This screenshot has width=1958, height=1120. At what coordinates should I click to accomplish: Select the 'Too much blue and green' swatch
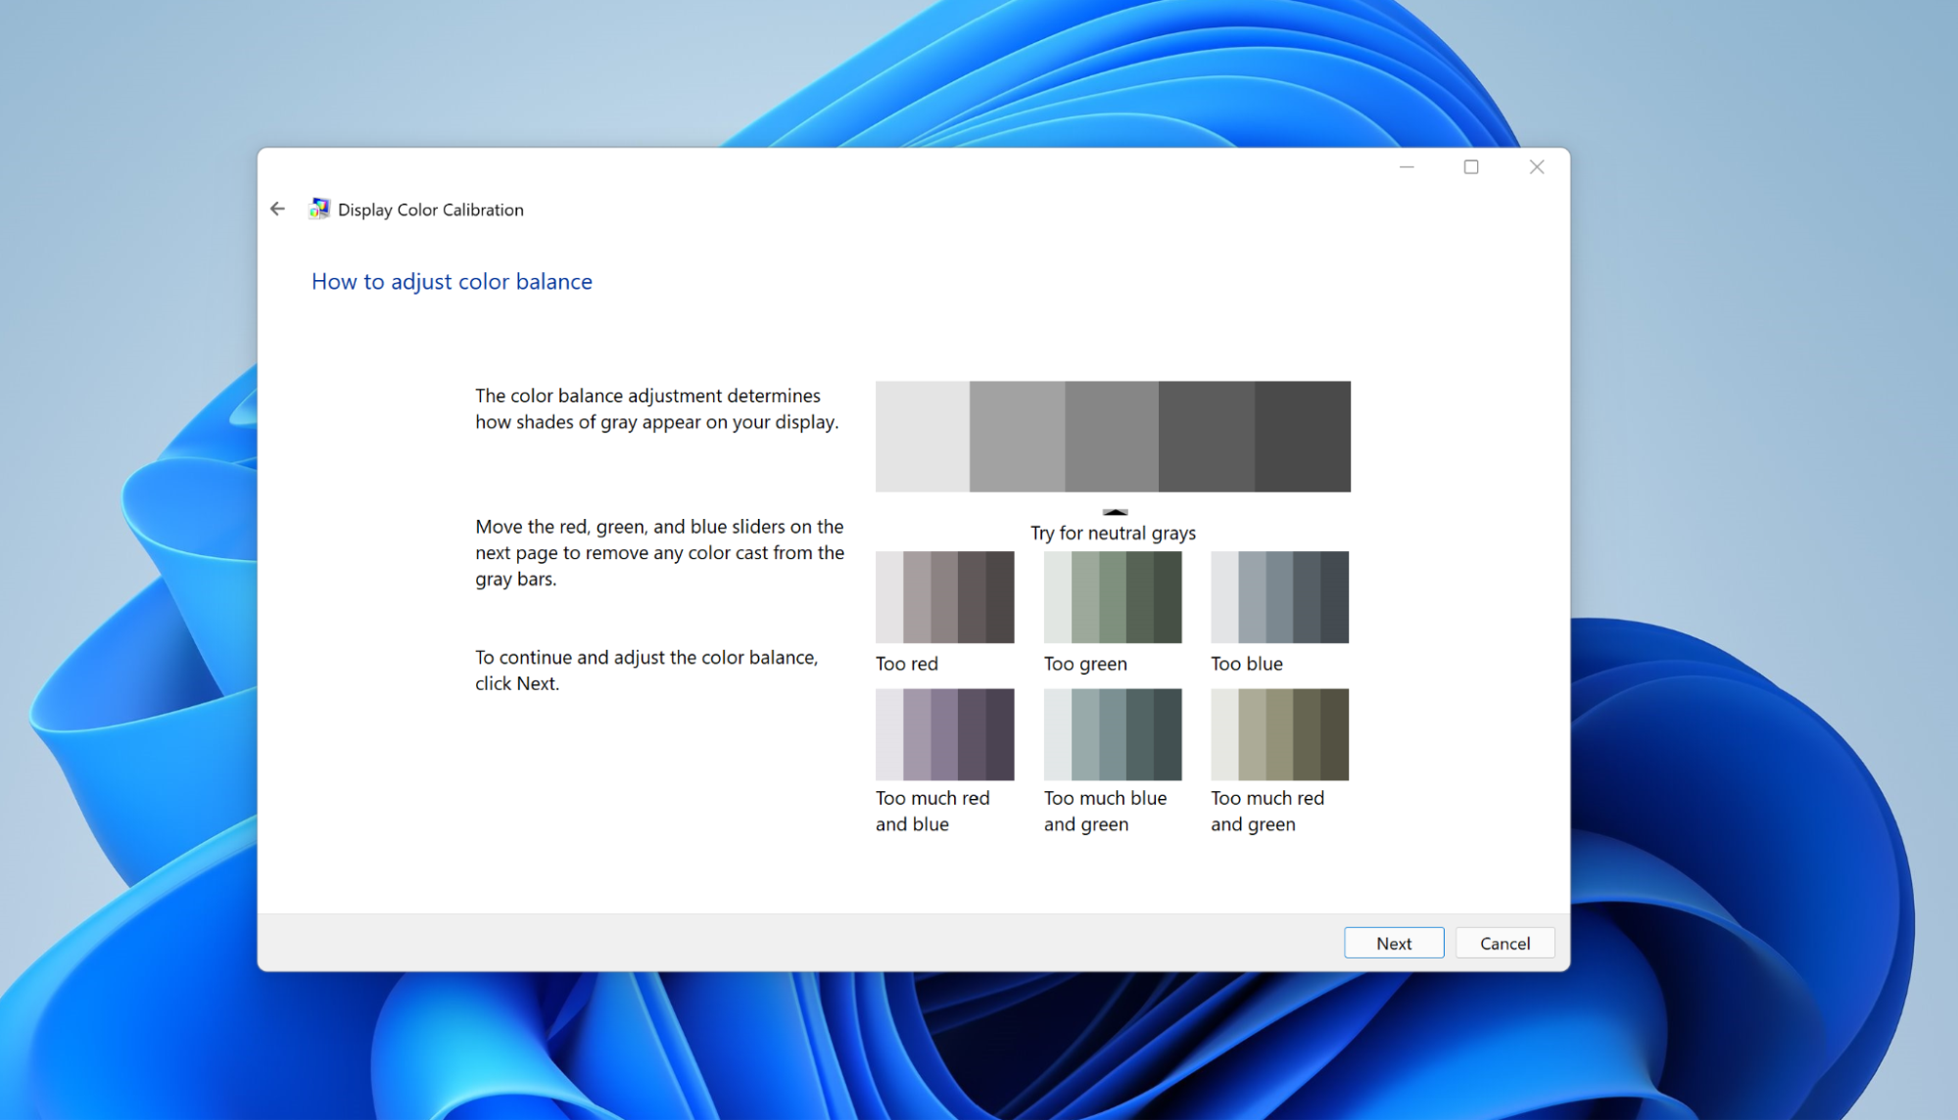point(1112,734)
